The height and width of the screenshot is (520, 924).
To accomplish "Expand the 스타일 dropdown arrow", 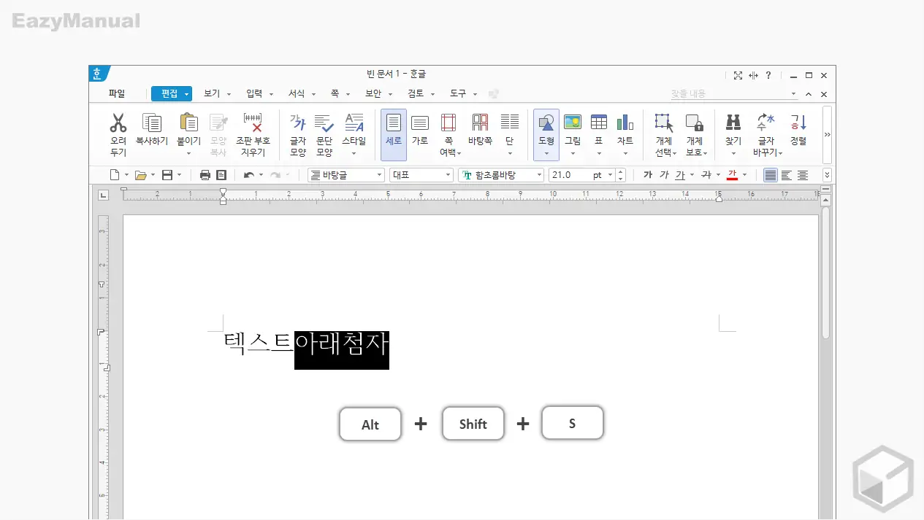I will [354, 154].
